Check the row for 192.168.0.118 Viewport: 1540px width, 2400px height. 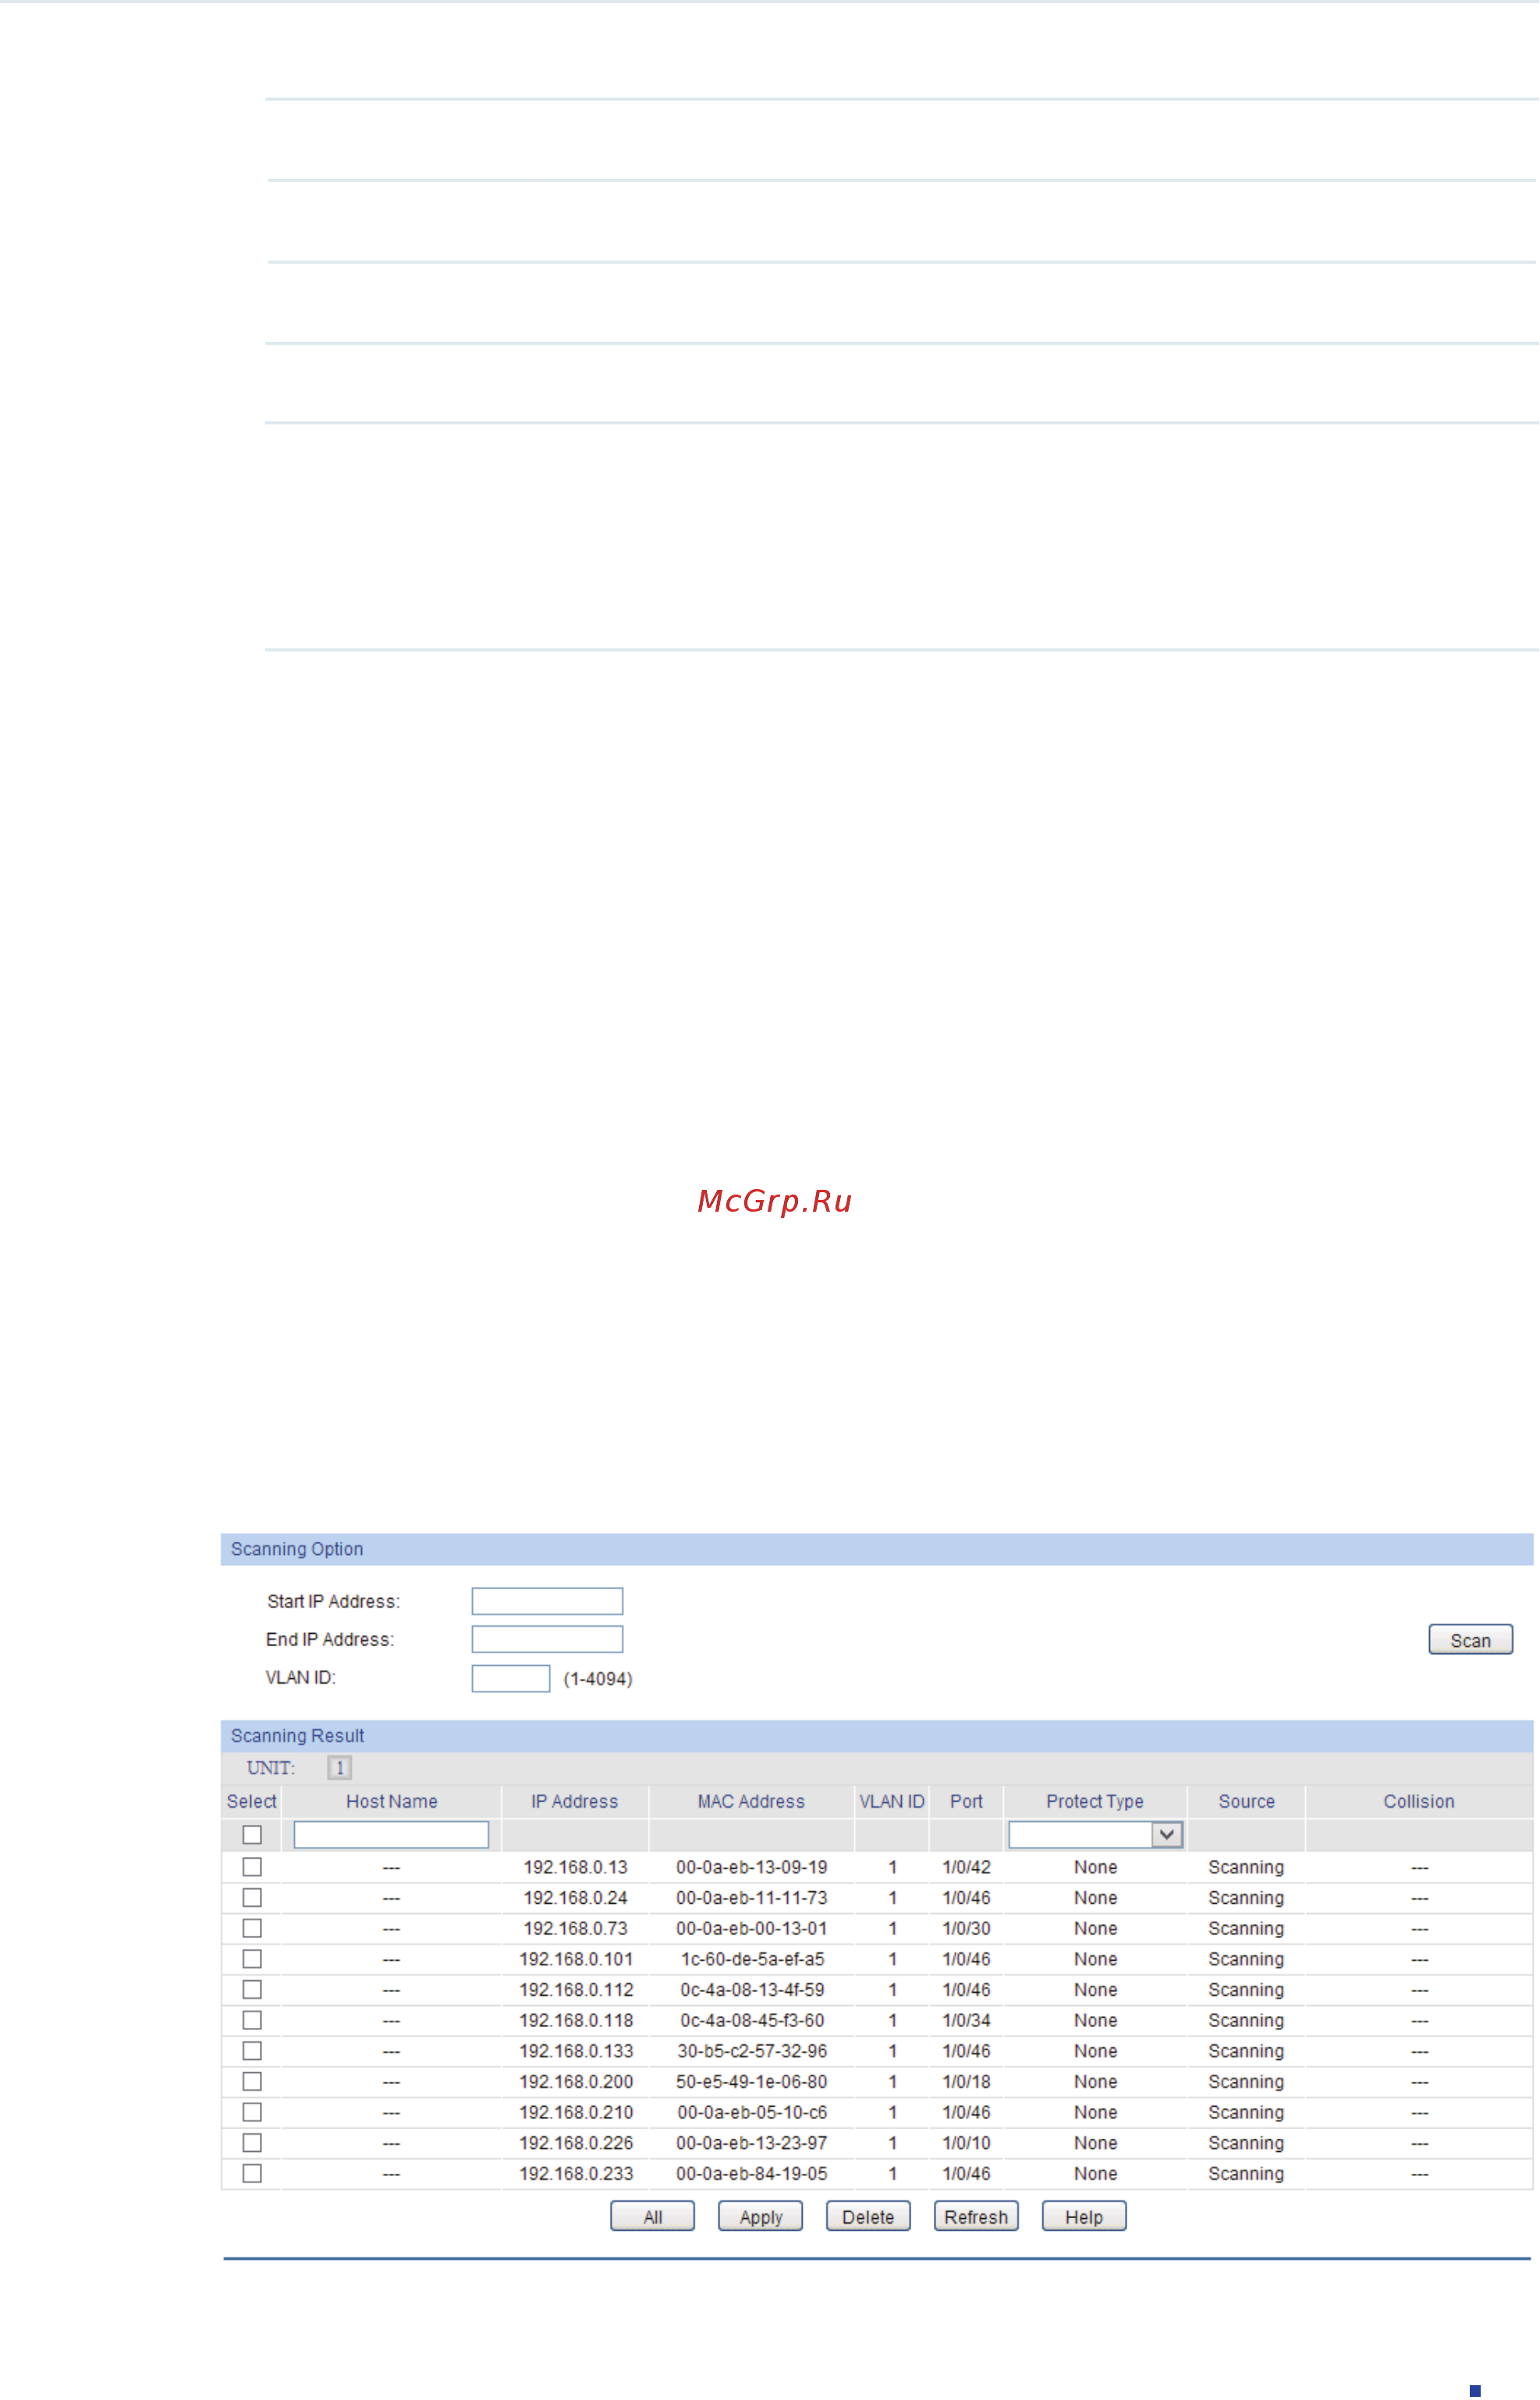pos(252,2020)
